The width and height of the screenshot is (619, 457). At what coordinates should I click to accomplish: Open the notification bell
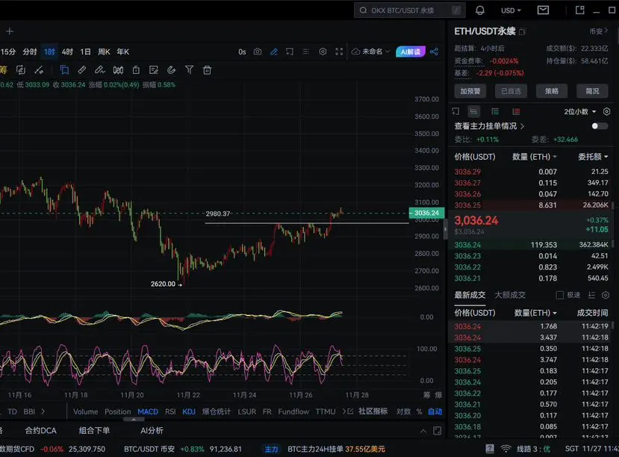(479, 10)
